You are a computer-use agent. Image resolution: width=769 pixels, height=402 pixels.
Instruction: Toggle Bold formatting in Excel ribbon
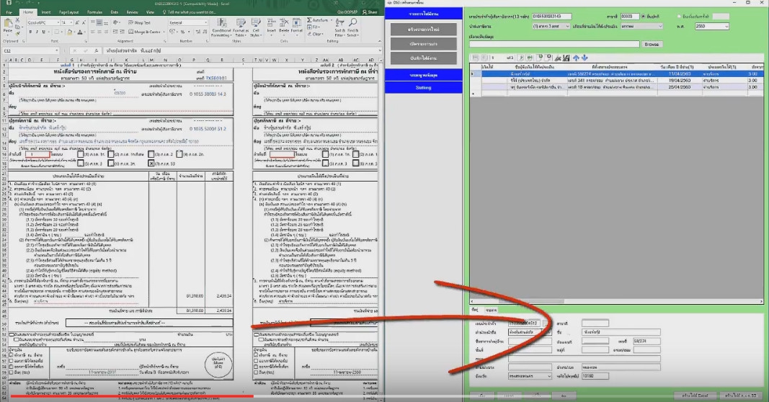point(30,32)
